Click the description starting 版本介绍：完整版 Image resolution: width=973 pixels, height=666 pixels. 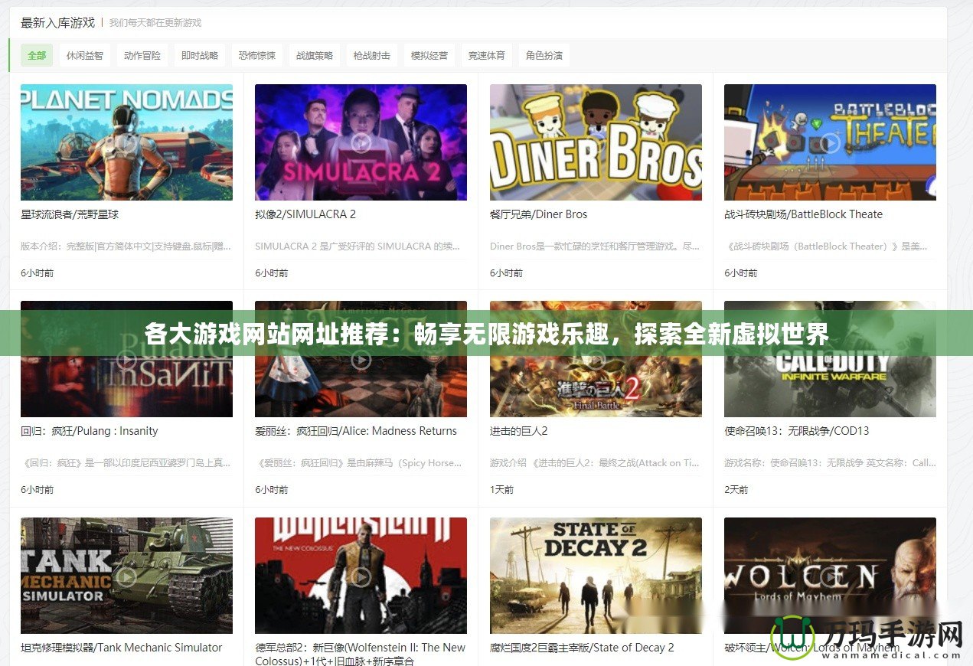click(126, 246)
